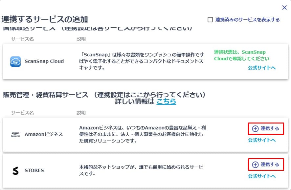291x190 pixels.
Task: Click the STORES logo icon
Action: click(x=15, y=171)
